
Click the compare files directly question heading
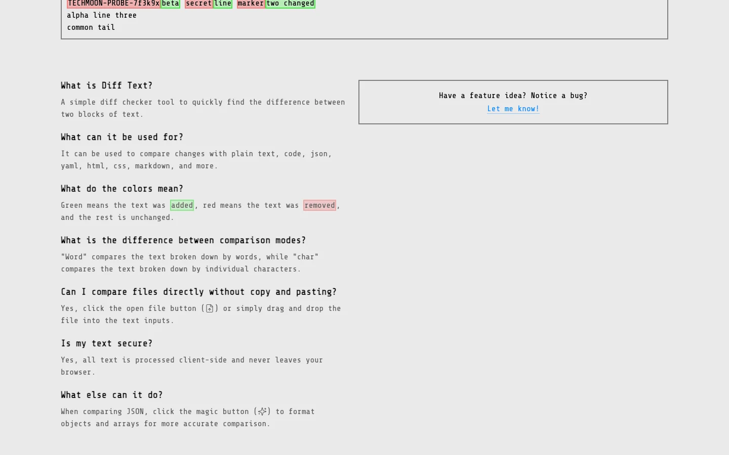pos(199,292)
